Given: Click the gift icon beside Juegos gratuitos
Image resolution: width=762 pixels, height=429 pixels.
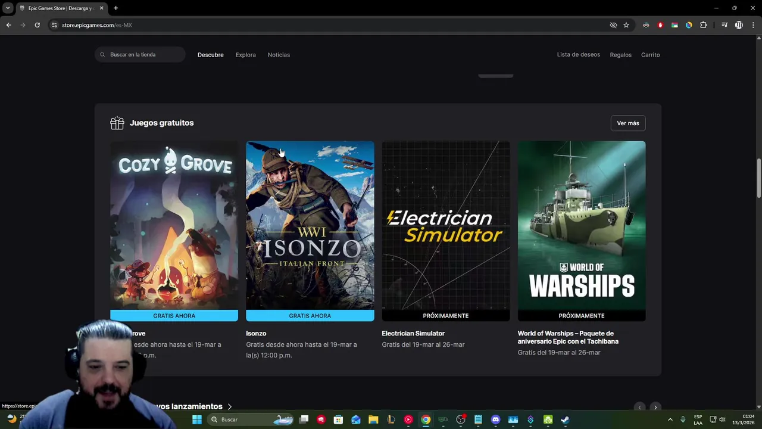Looking at the screenshot, I should pos(117,123).
